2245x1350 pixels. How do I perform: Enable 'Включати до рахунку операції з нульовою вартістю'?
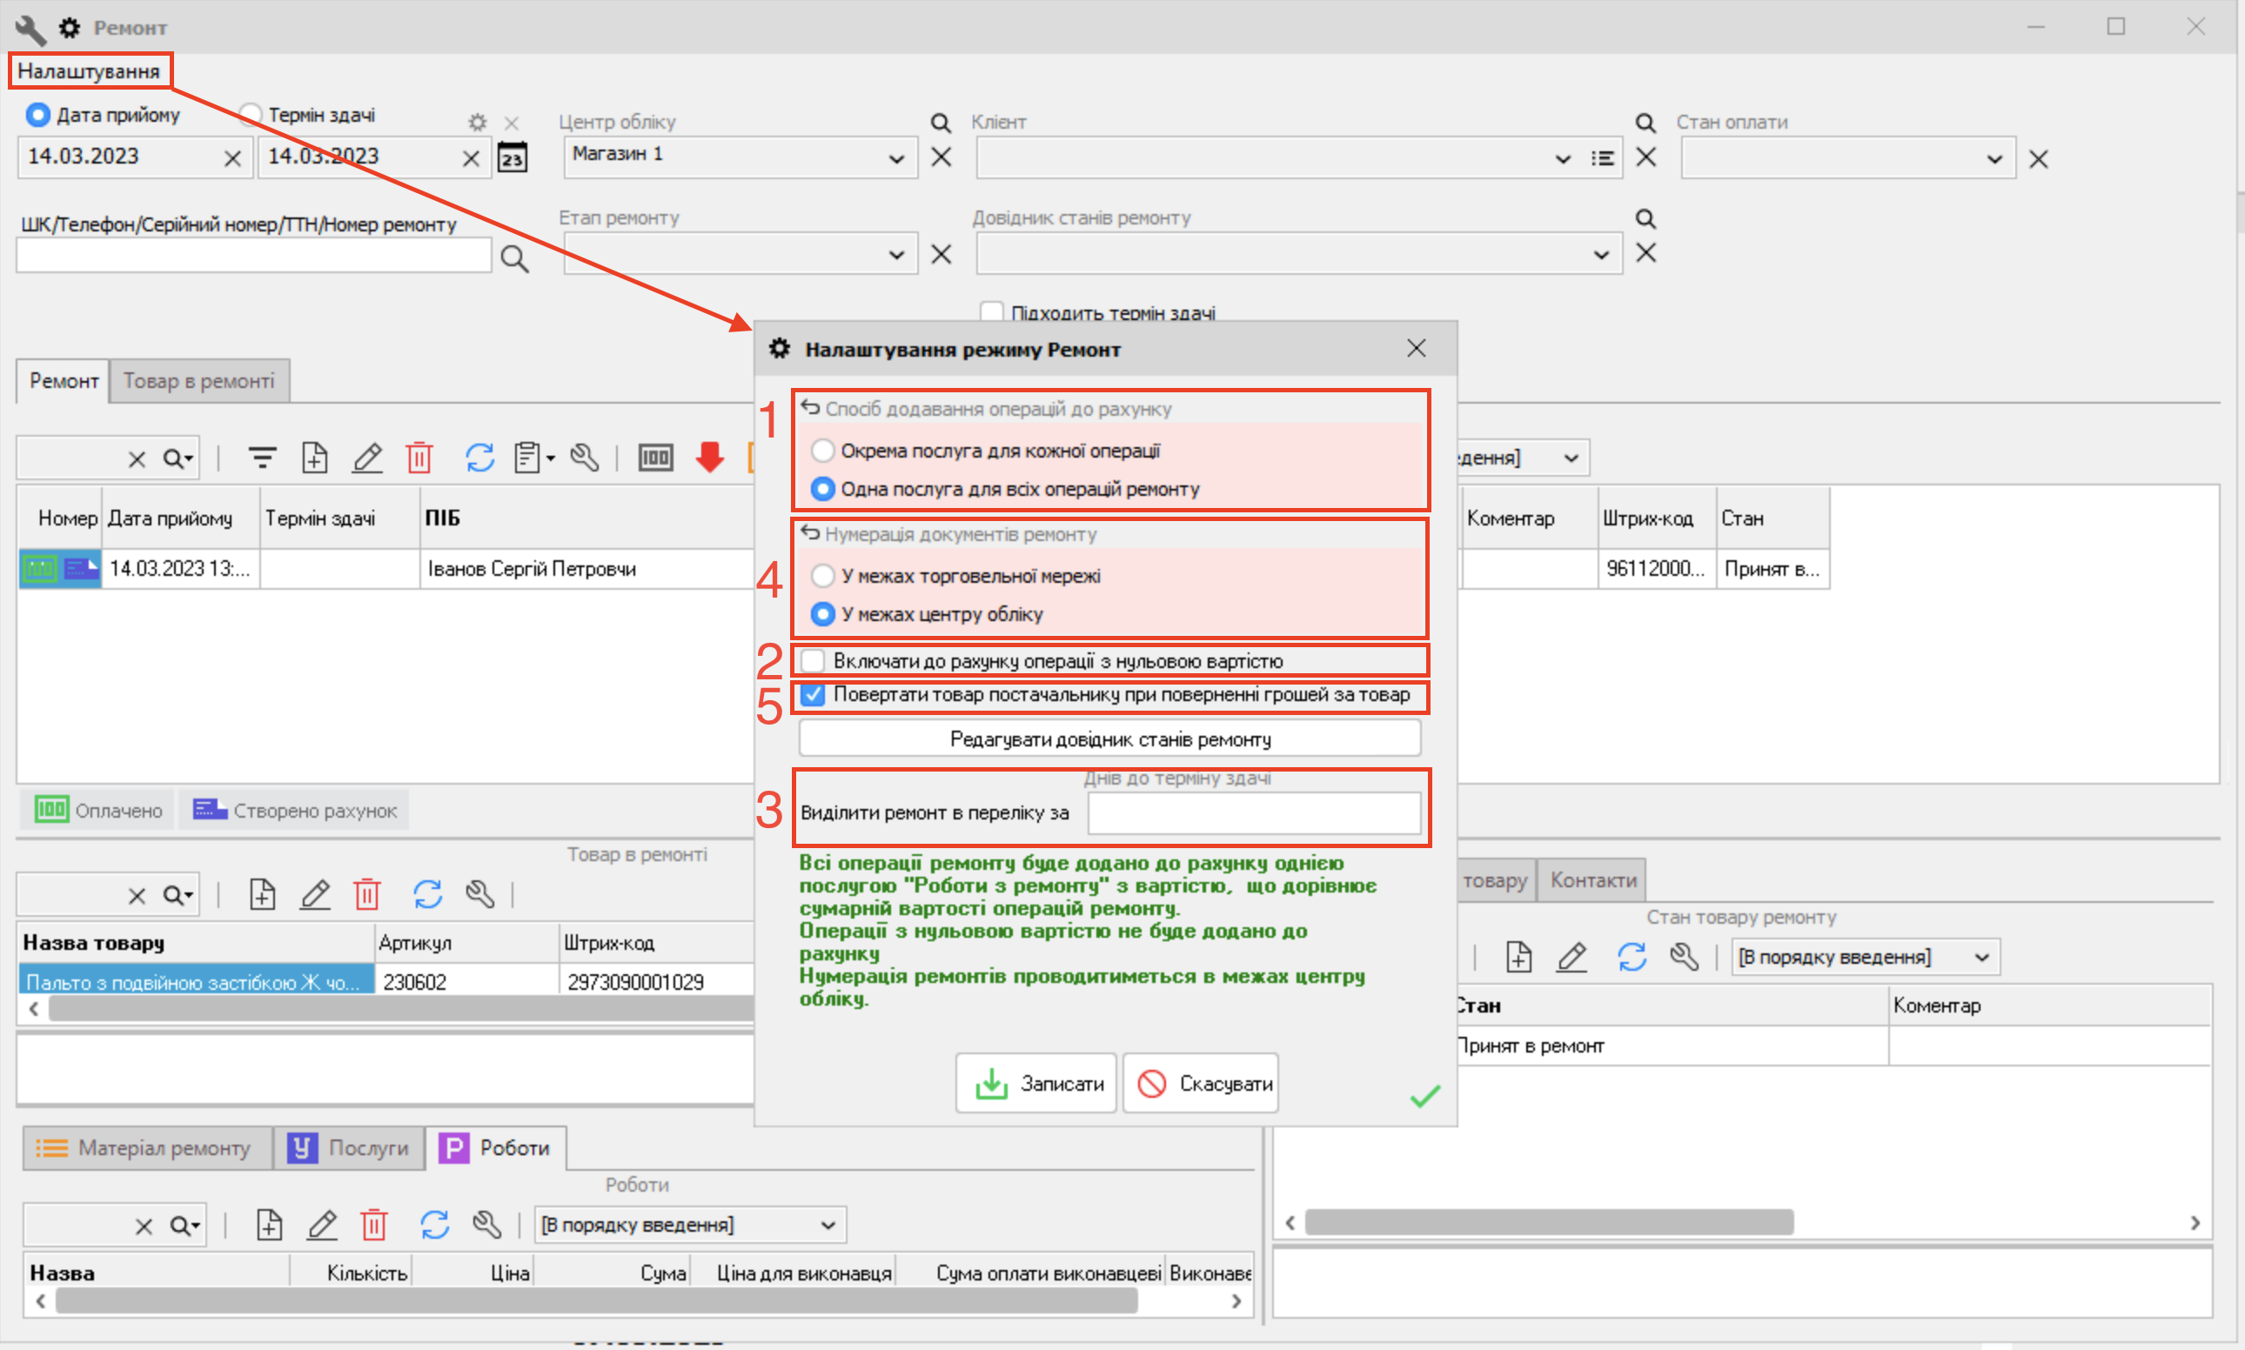tap(813, 660)
